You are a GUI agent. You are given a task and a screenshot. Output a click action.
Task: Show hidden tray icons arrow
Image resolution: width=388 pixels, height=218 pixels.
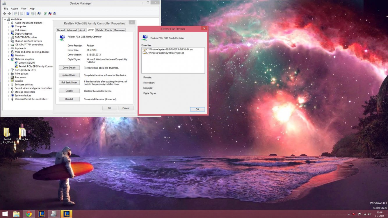click(x=349, y=214)
